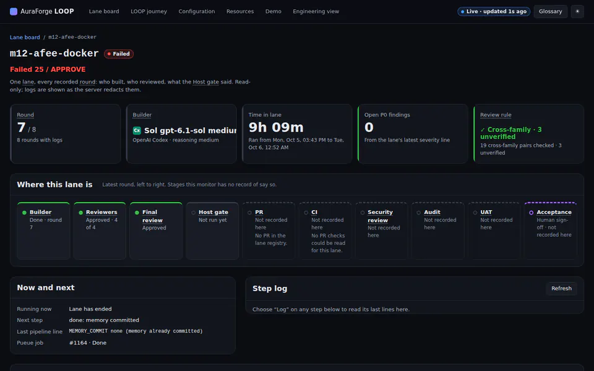
Task: Click 'Lane has ended' value
Action: point(90,309)
